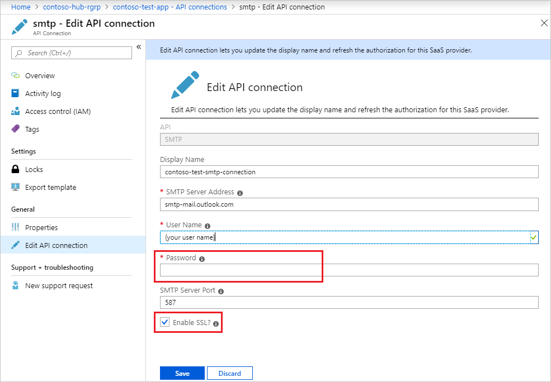Navigate Home via the breadcrumb
This screenshot has width=551, height=382.
(21, 7)
